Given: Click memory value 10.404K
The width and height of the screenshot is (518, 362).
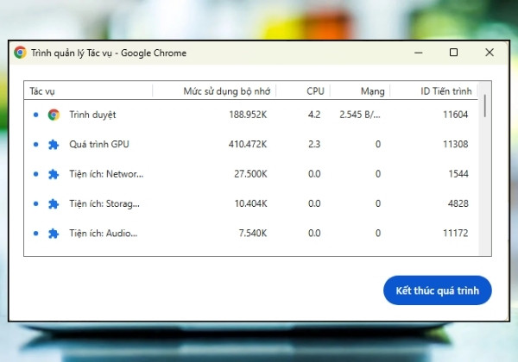Looking at the screenshot, I should click(250, 203).
